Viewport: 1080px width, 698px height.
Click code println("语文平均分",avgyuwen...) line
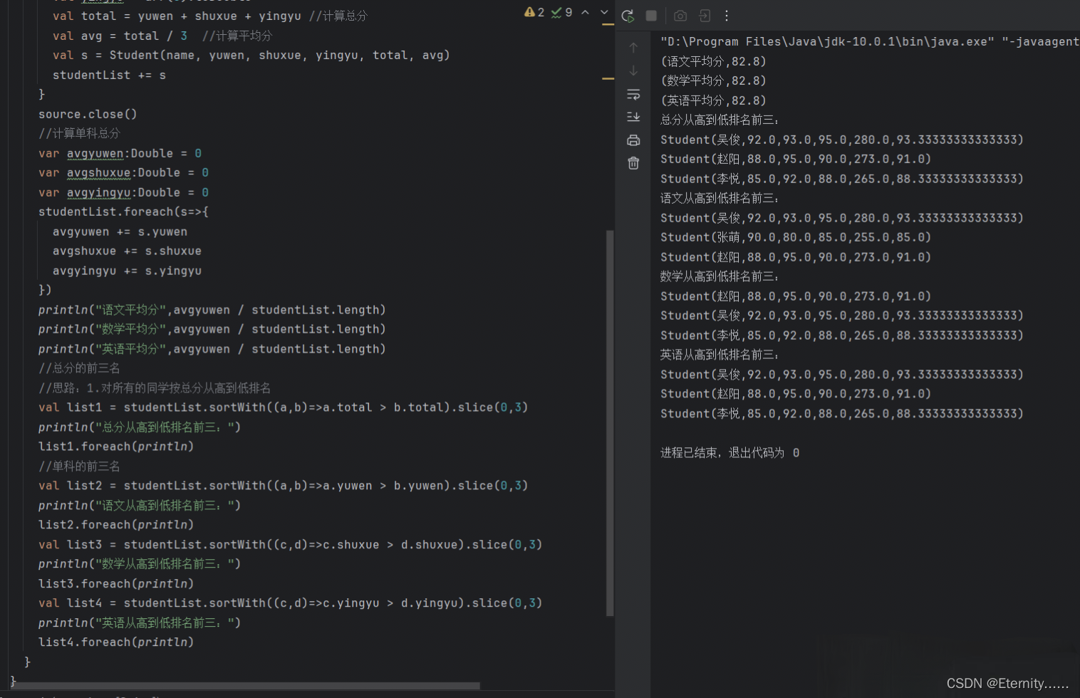[x=212, y=310]
